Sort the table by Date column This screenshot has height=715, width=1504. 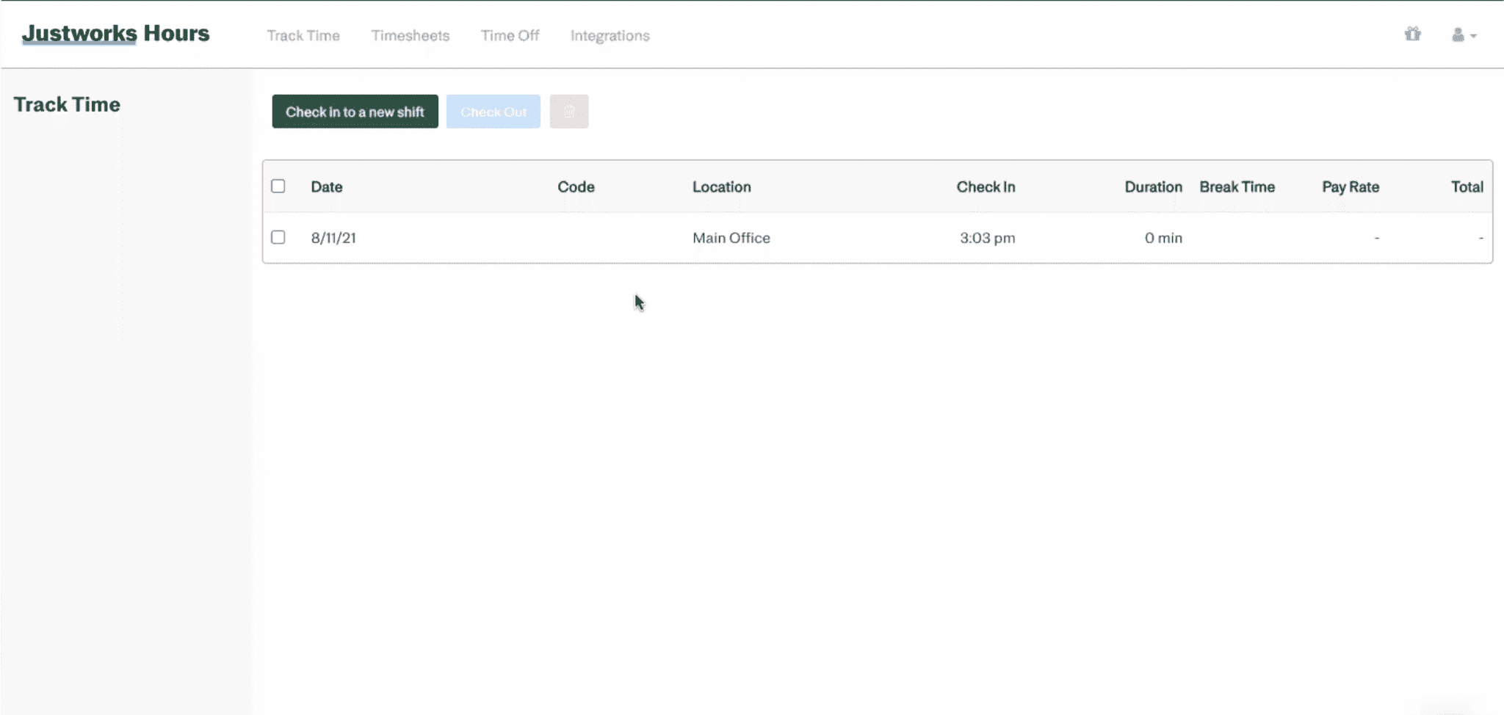coord(326,186)
